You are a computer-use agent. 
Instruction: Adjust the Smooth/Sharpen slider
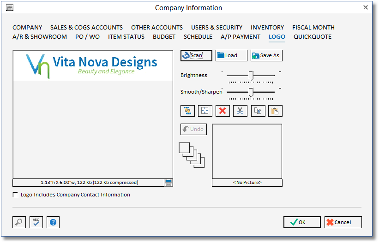[x=251, y=92]
